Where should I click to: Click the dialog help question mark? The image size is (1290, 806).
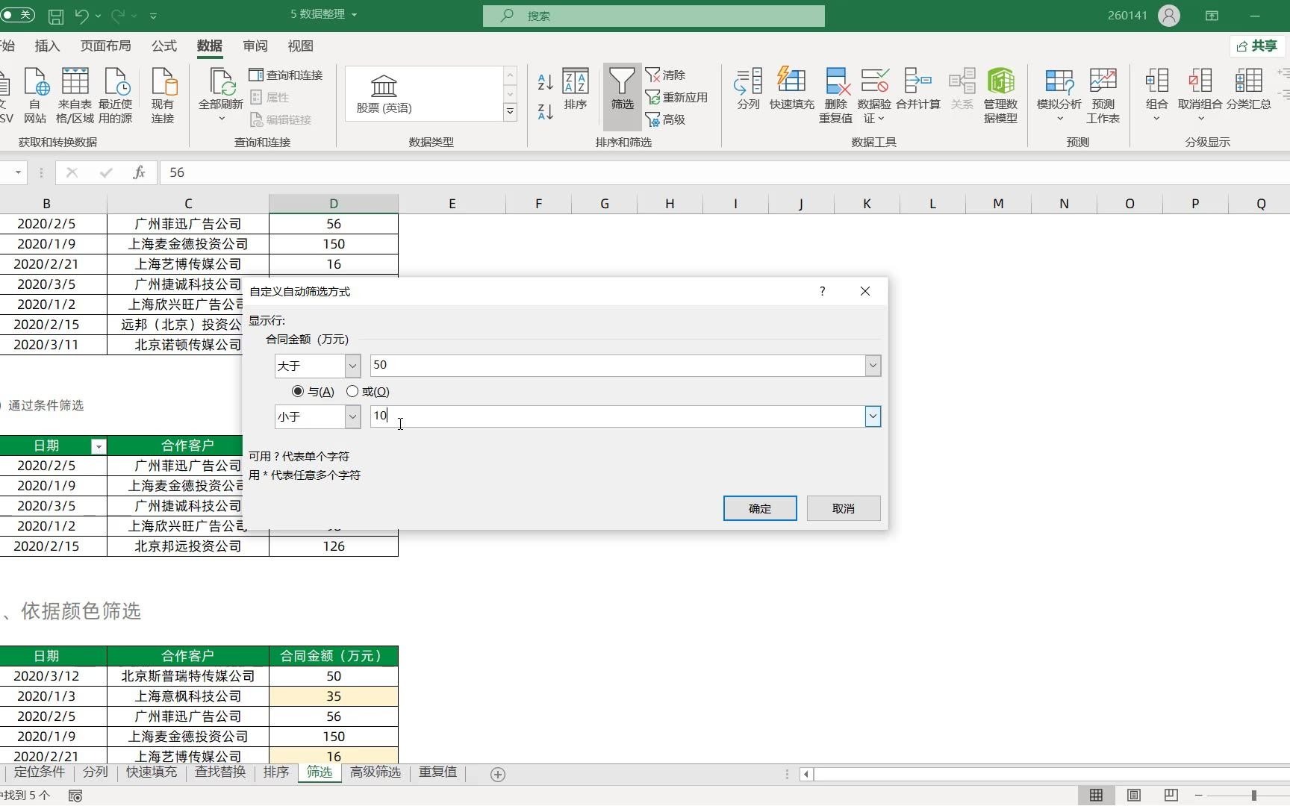click(823, 291)
